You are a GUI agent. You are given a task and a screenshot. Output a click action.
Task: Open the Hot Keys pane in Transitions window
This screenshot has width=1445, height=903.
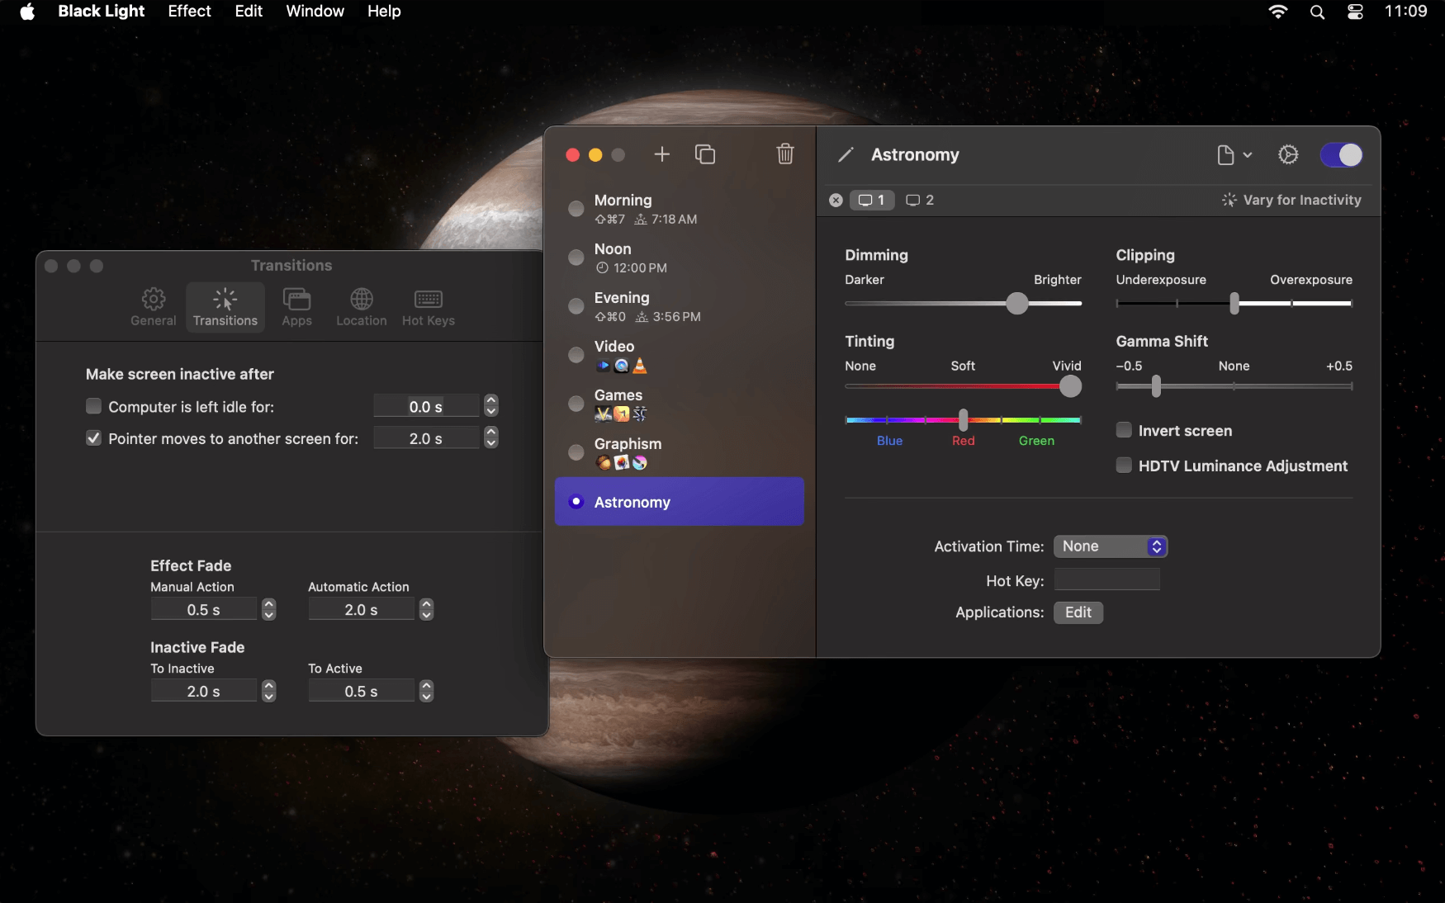429,306
